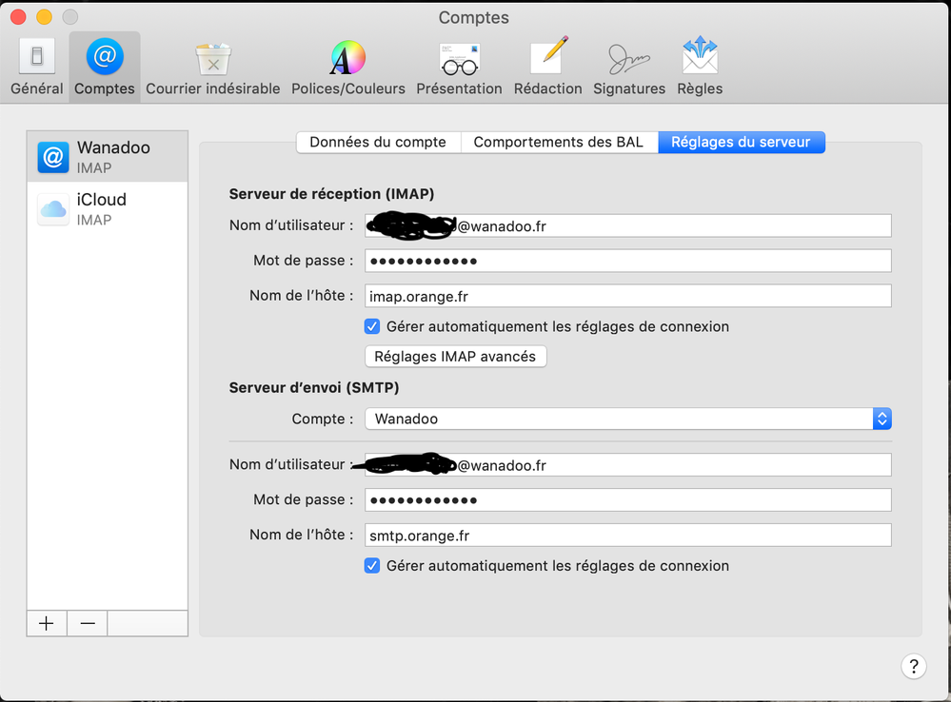Screen dimensions: 951x702
Task: Open the Présentation preferences pane
Action: click(459, 68)
